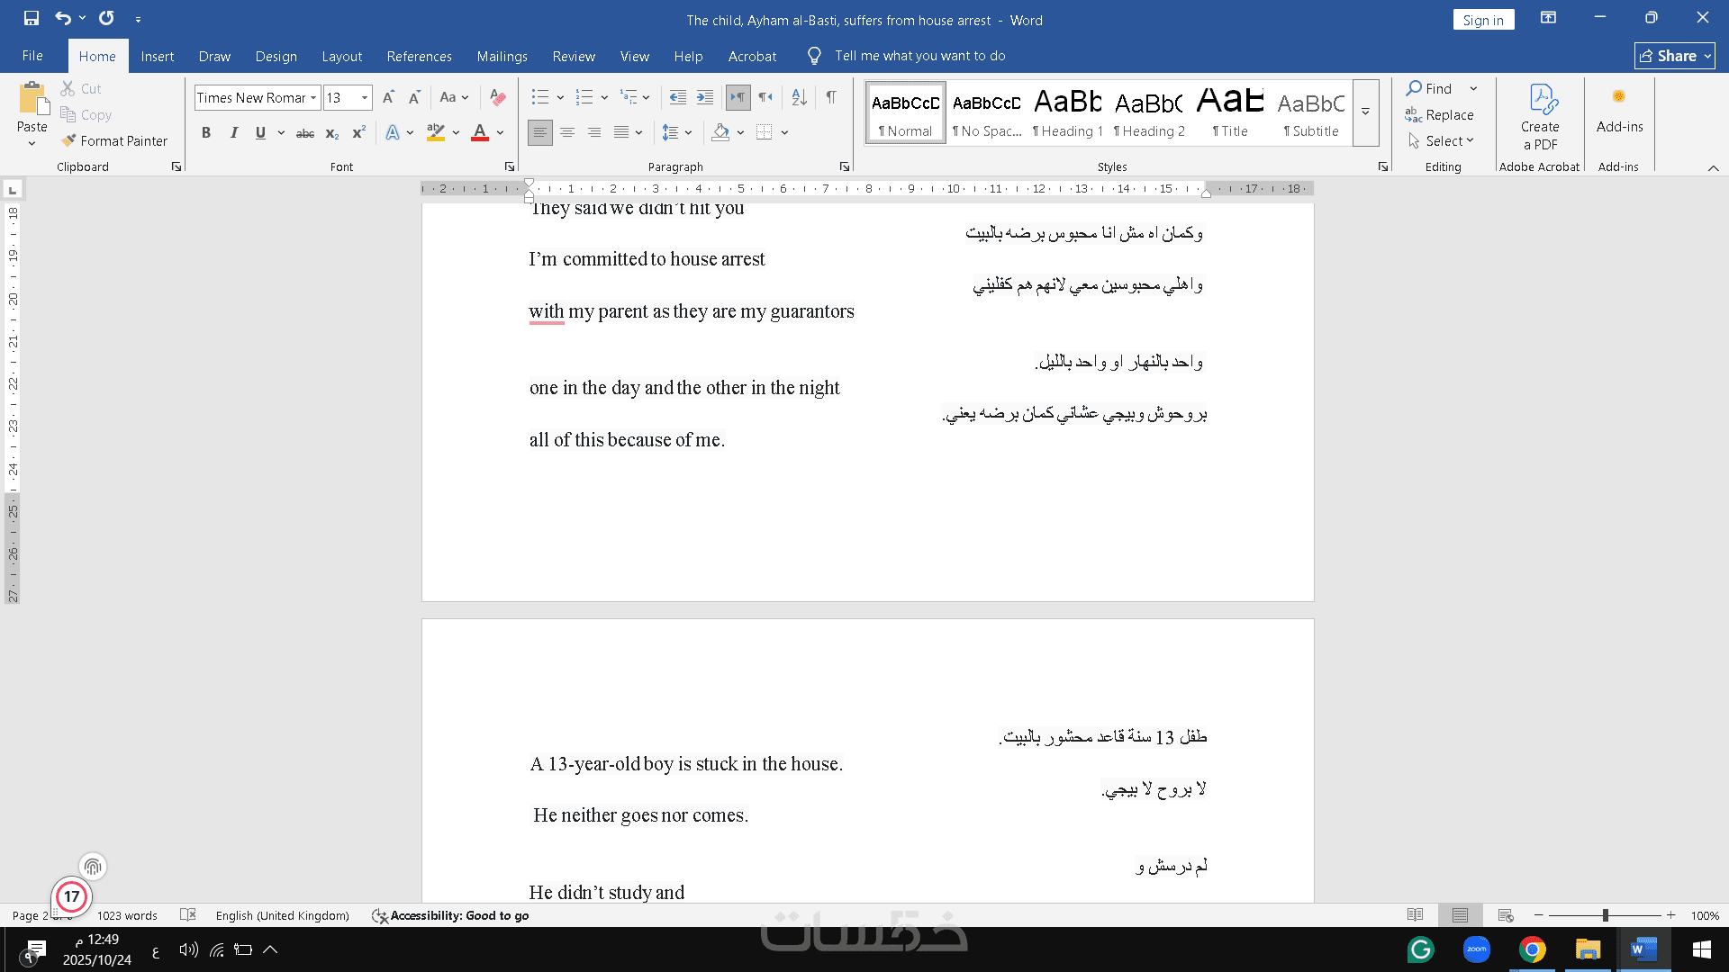The image size is (1729, 972).
Task: Click the Format Painter brush icon
Action: [68, 140]
